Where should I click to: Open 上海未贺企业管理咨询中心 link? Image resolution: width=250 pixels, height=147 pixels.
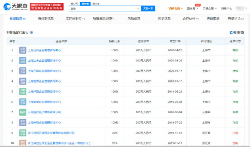click(44, 123)
